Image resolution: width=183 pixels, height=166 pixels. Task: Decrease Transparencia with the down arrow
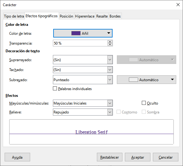pyautogui.click(x=110, y=45)
